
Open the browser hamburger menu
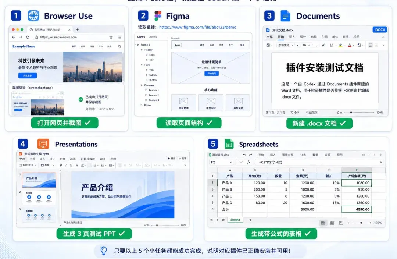point(119,37)
